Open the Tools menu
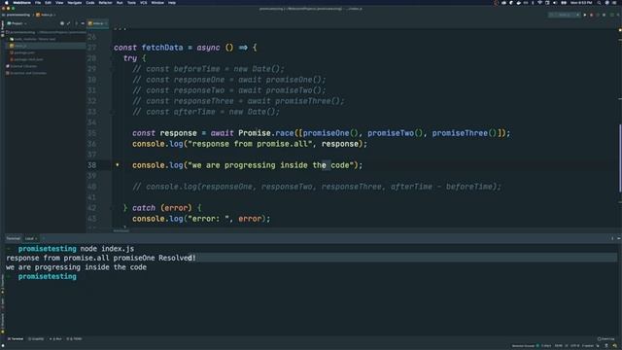 tap(131, 3)
